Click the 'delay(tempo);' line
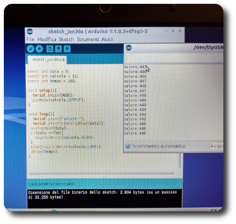 point(45,152)
